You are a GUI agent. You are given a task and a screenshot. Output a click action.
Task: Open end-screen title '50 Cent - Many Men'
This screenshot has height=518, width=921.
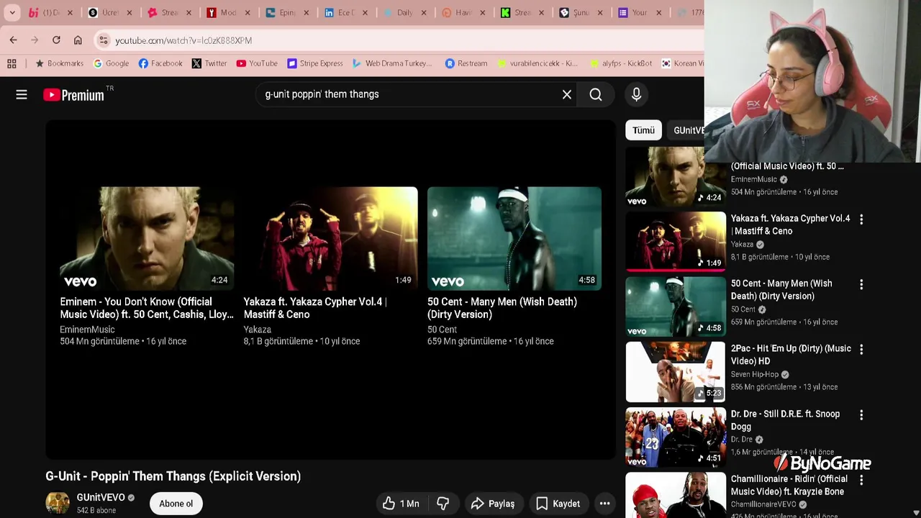(502, 308)
